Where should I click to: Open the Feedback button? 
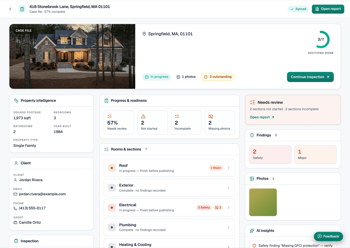328,236
